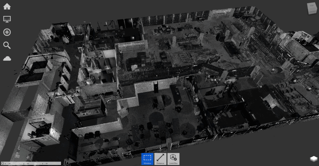Click the Limit Box text label
319x166 pixels.
tap(173, 163)
